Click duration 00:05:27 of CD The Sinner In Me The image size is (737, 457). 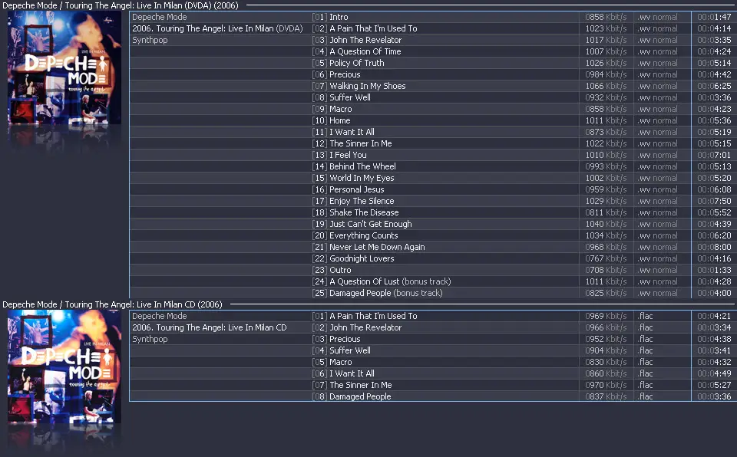[714, 385]
